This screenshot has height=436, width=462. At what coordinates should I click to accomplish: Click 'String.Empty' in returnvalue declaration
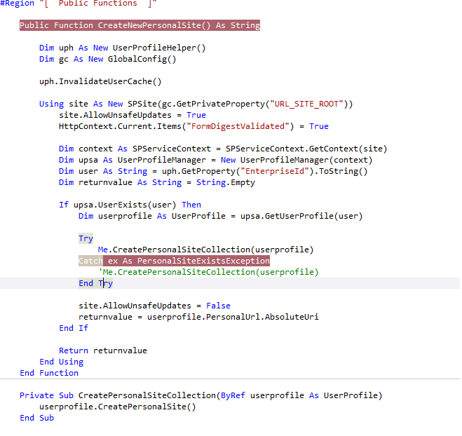click(x=226, y=182)
